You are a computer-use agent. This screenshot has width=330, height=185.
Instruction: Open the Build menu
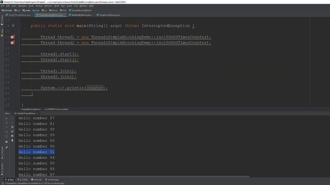point(57,6)
